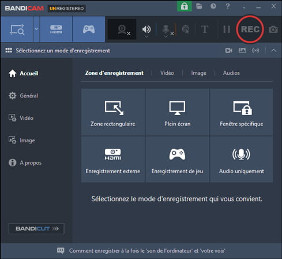Take a screenshot with the camera icon
Image resolution: width=282 pixels, height=259 pixels.
click(x=273, y=29)
